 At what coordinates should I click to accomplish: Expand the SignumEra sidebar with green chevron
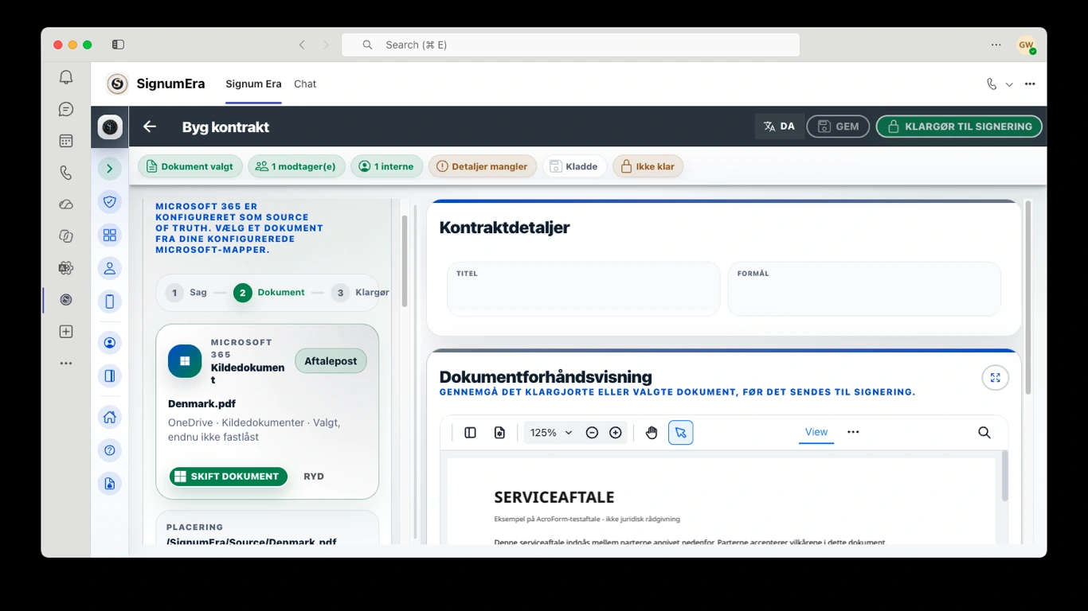(110, 168)
